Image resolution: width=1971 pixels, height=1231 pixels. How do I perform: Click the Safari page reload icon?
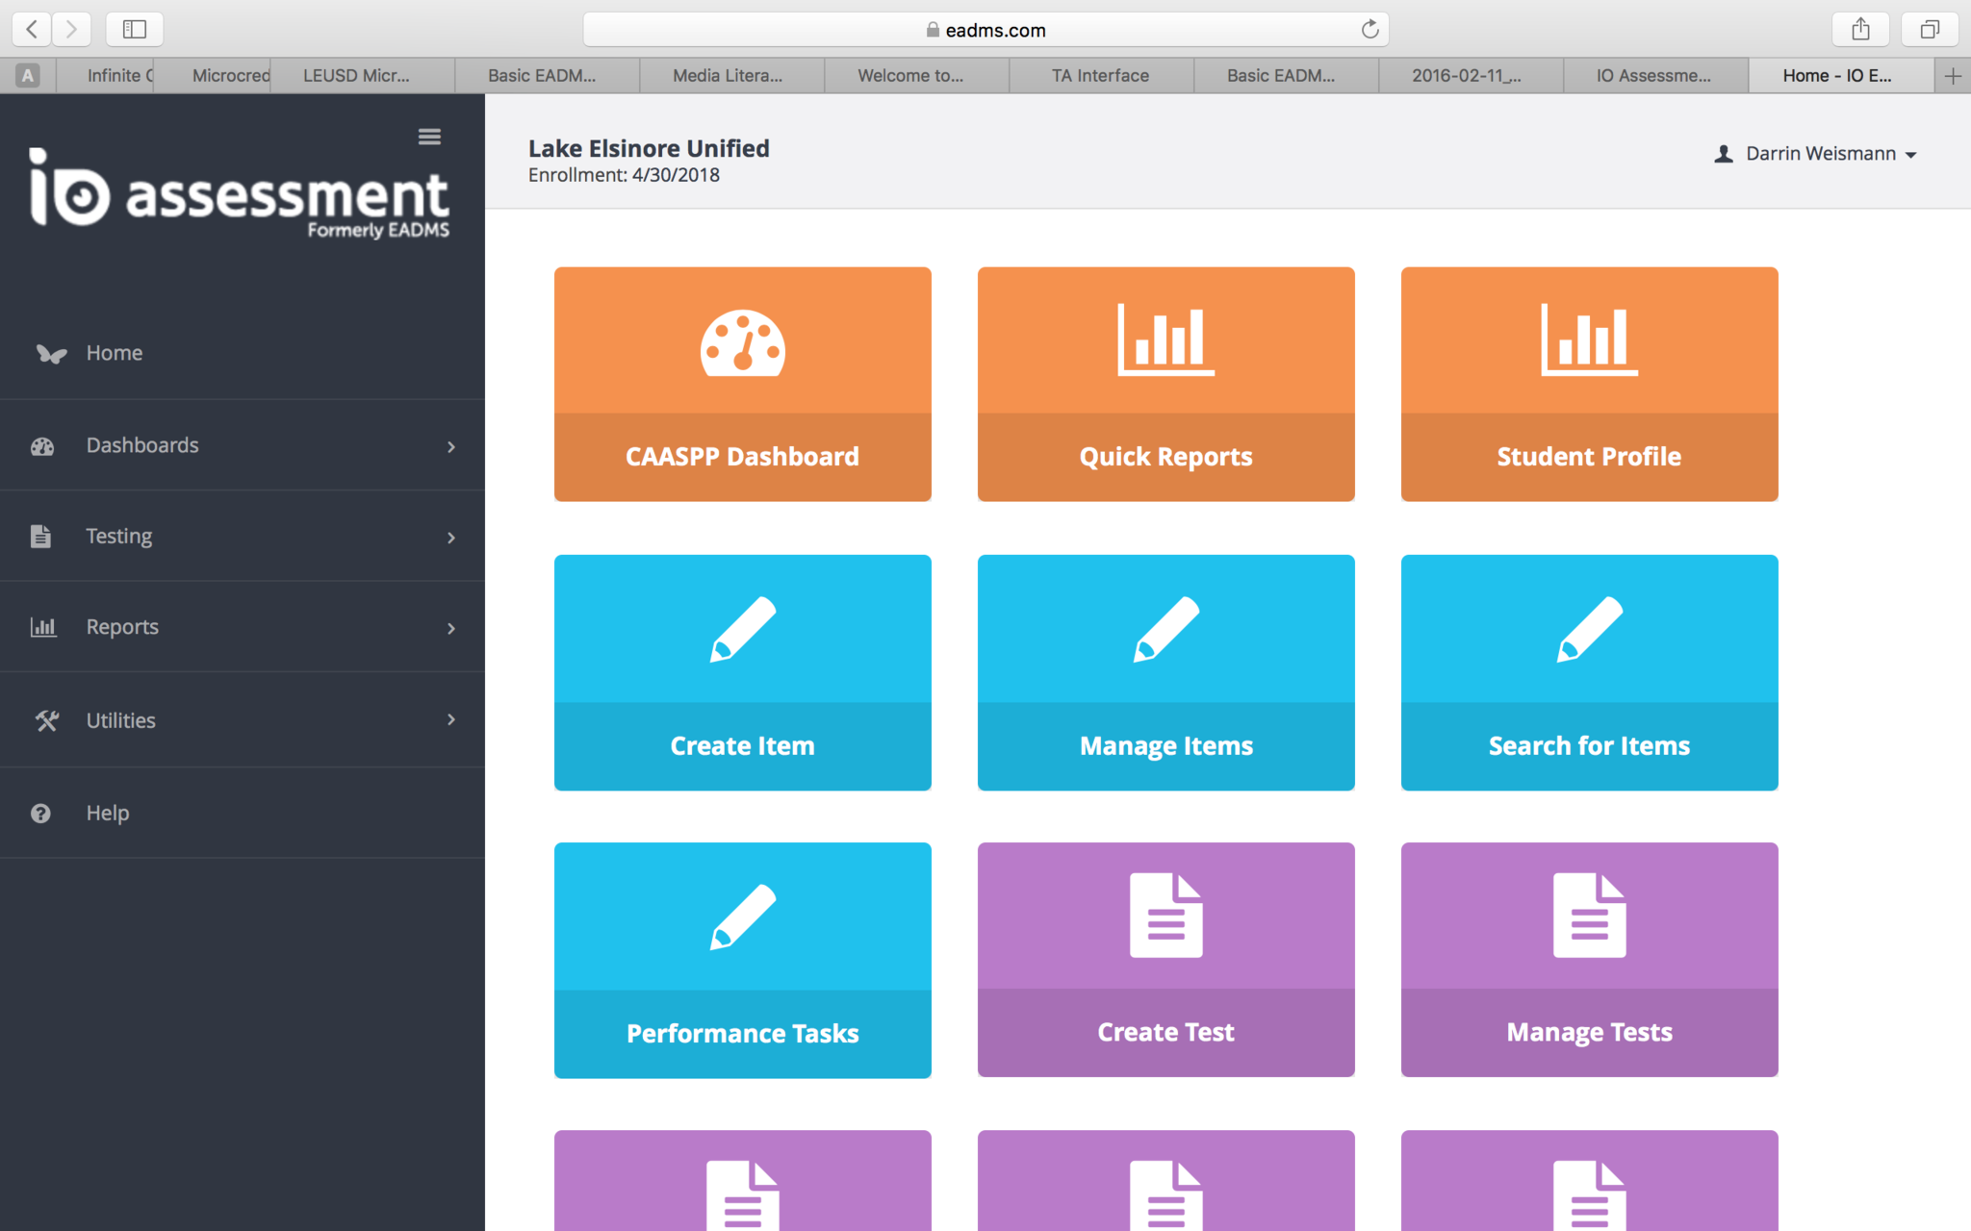click(x=1369, y=30)
